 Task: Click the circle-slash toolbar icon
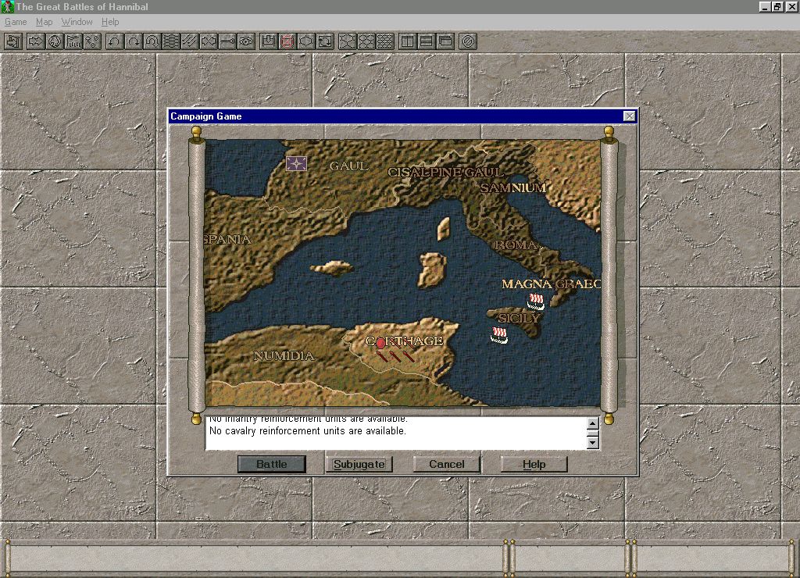468,41
